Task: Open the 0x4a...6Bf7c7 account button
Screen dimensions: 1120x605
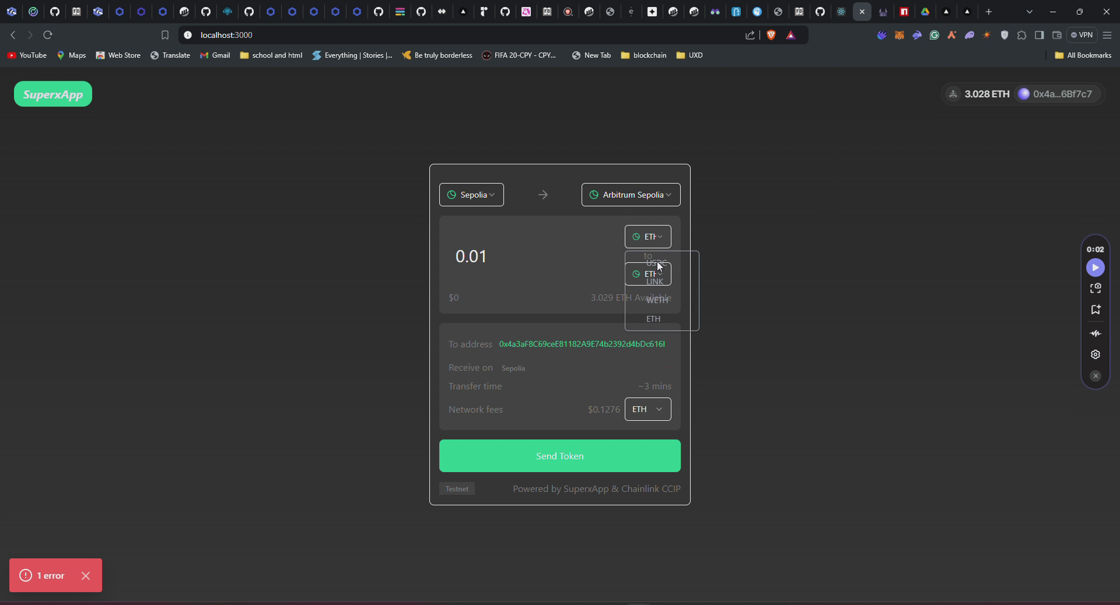Action: point(1058,94)
